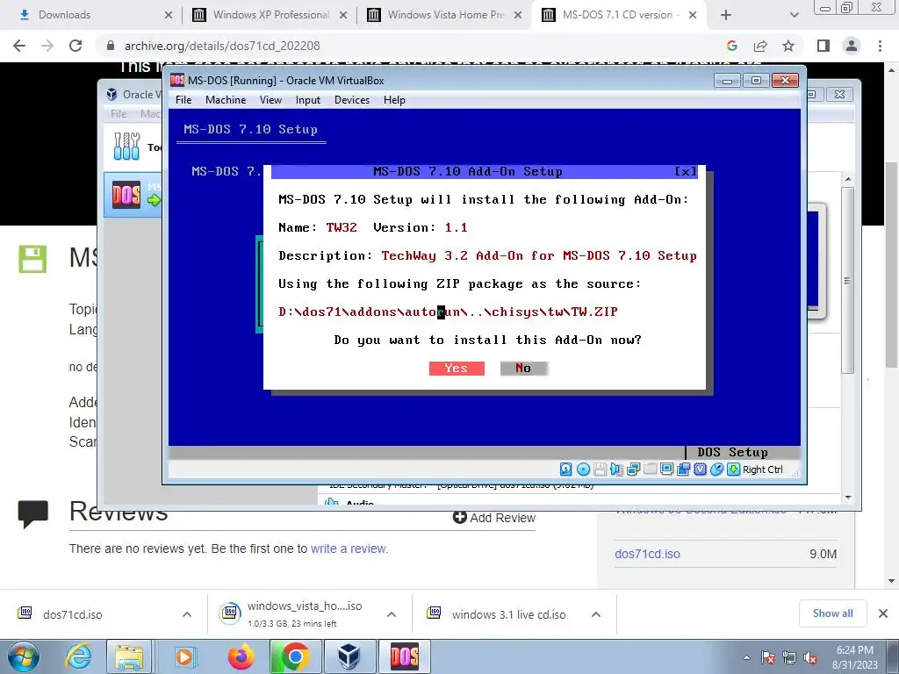Expand options for windows_vista_ho....iso download
This screenshot has width=899, height=674.
pos(392,614)
